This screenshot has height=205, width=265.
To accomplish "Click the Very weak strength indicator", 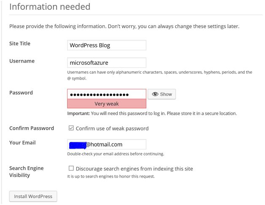I will (x=107, y=104).
